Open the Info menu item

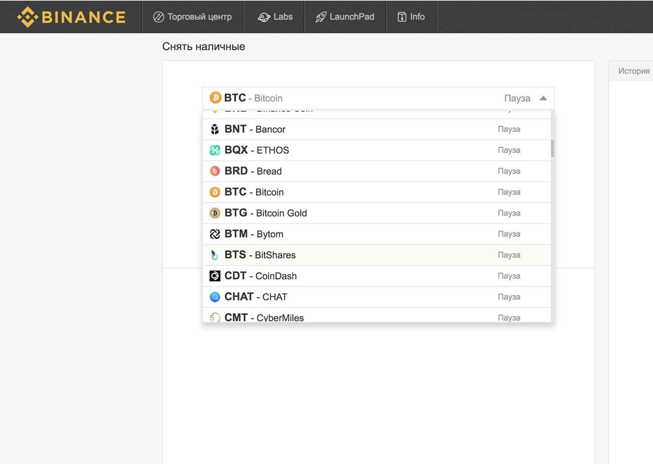[x=411, y=17]
